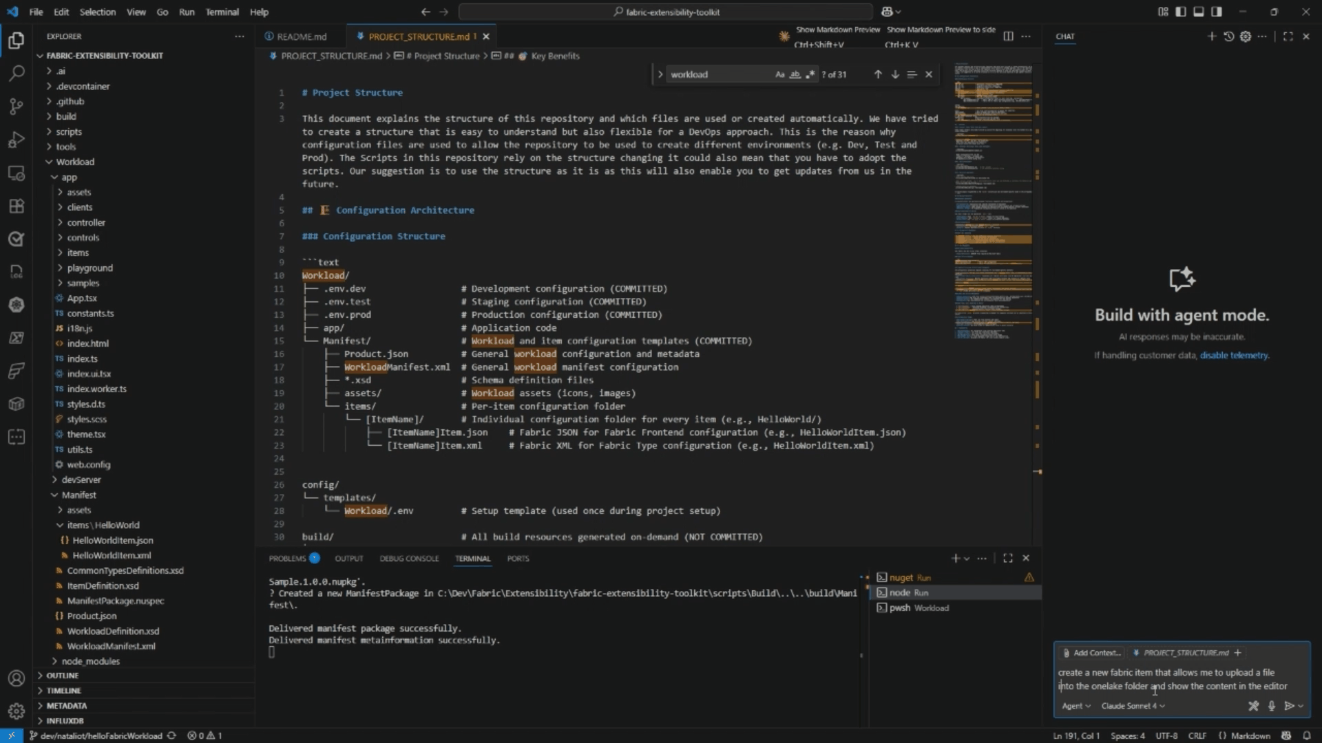Viewport: 1322px width, 743px height.
Task: Open the Agent mode dropdown
Action: click(x=1076, y=706)
